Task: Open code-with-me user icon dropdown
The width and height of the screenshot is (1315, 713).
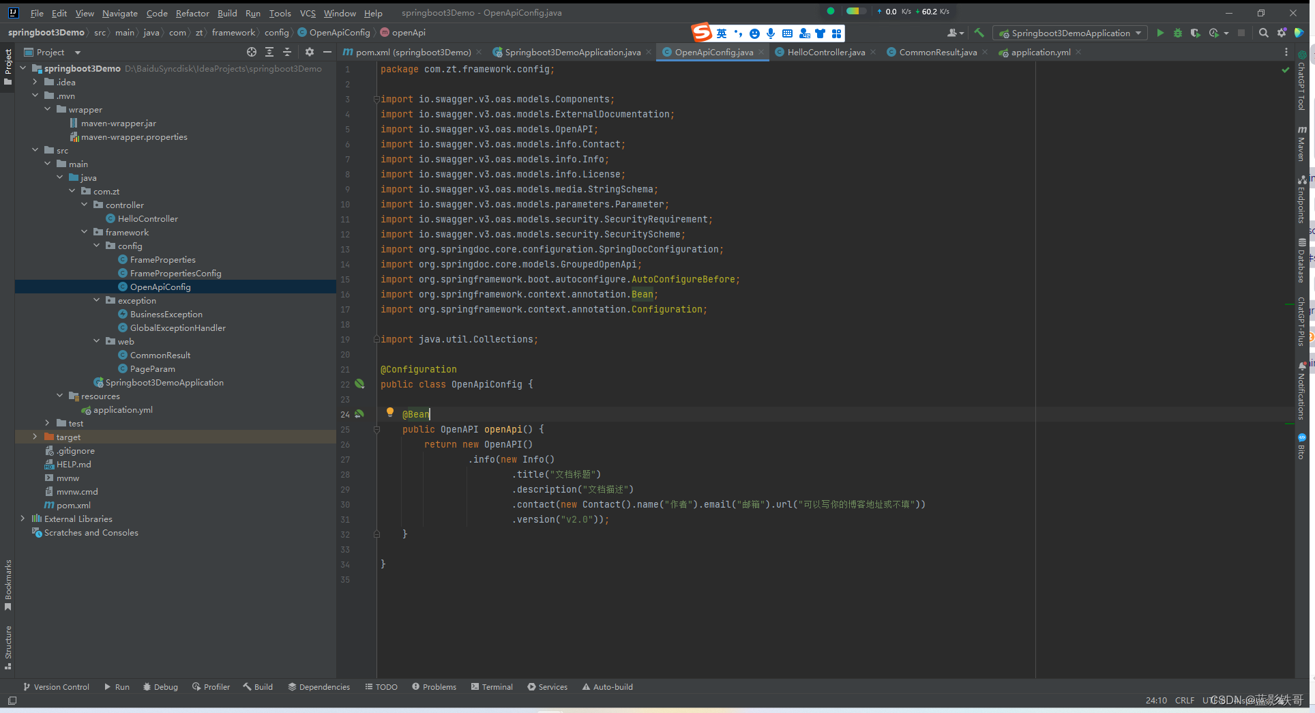Action: 955,33
